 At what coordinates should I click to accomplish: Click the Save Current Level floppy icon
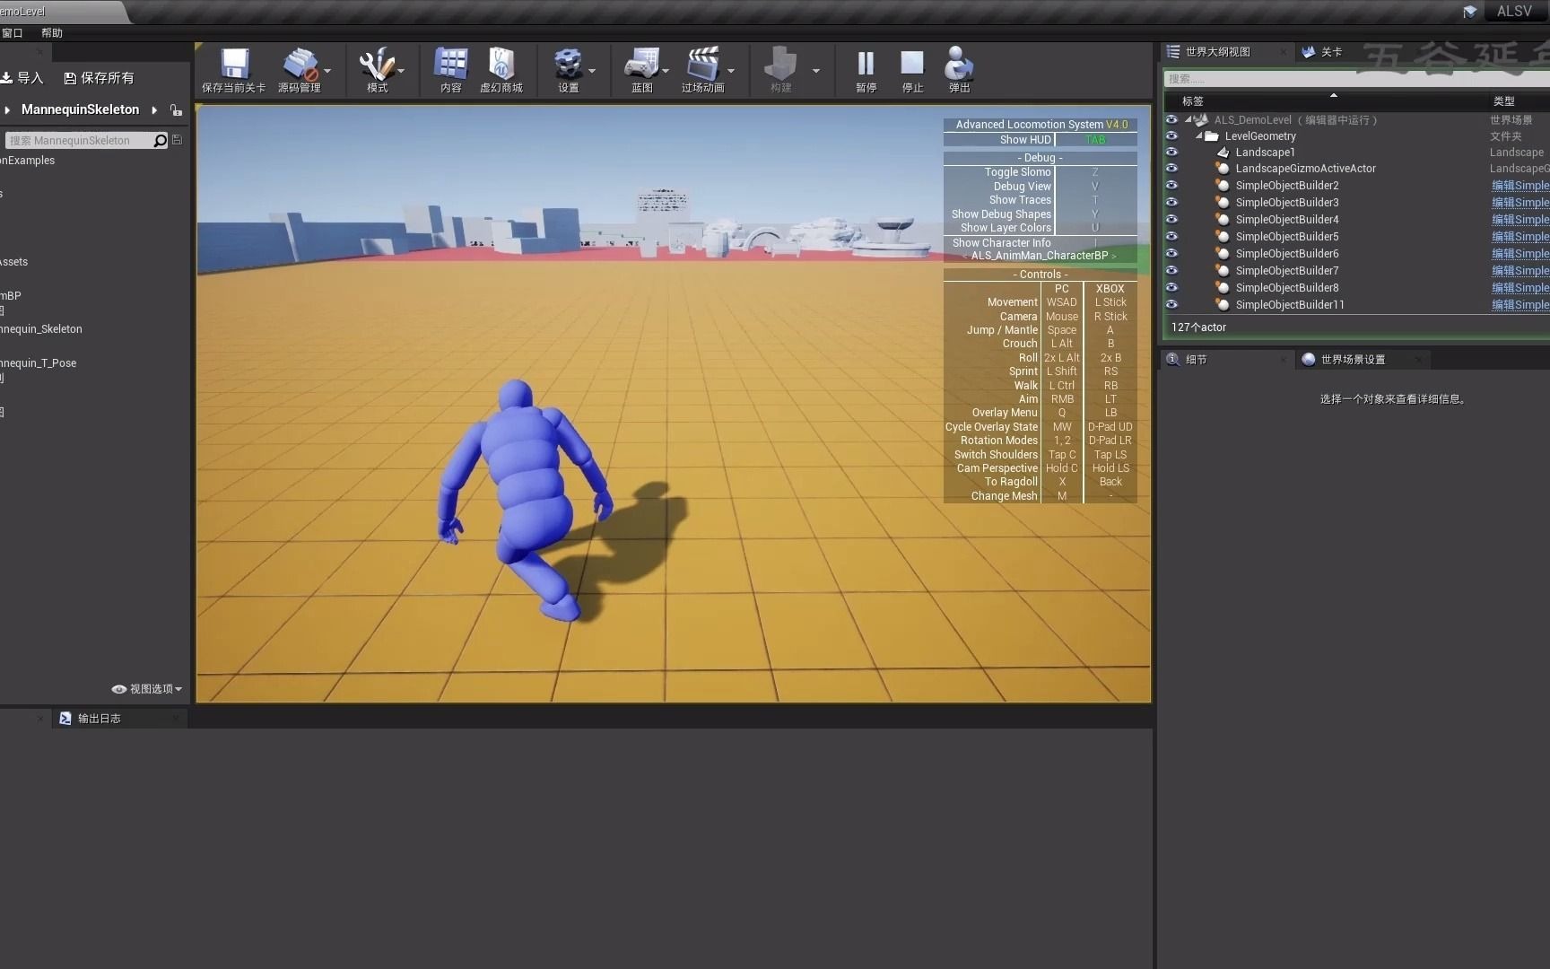click(x=234, y=64)
